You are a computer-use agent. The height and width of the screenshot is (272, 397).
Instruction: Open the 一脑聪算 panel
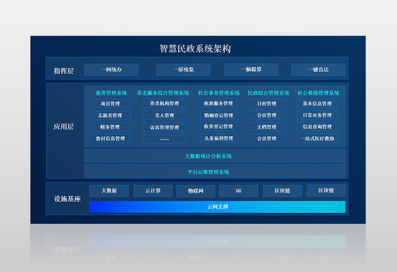[251, 69]
